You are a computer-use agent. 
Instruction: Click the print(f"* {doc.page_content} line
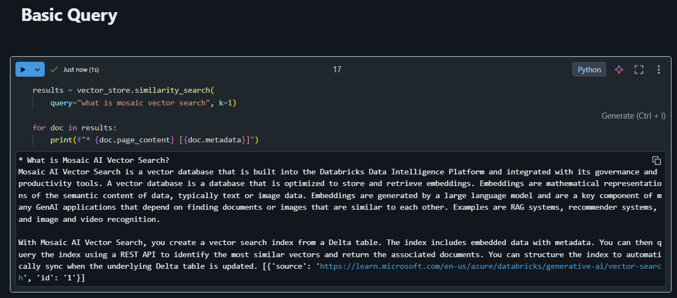(154, 140)
